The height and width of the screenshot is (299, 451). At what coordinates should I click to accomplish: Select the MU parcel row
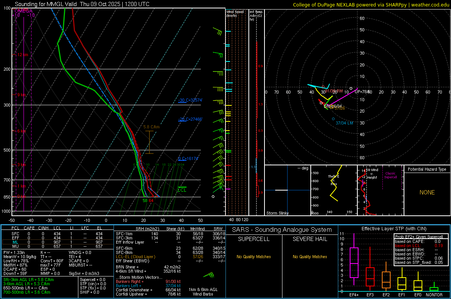(x=58, y=246)
